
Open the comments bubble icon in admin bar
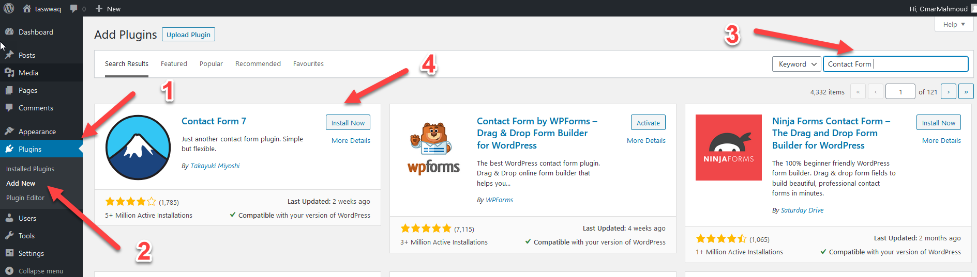click(x=74, y=8)
